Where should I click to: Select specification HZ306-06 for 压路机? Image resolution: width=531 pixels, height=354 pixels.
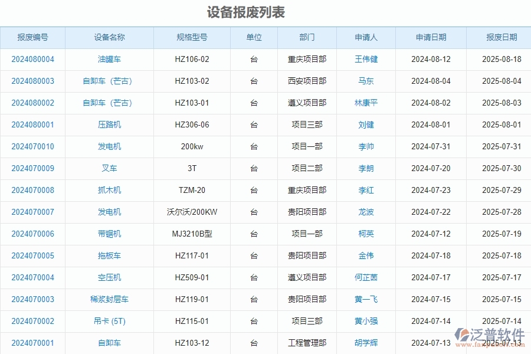point(191,124)
